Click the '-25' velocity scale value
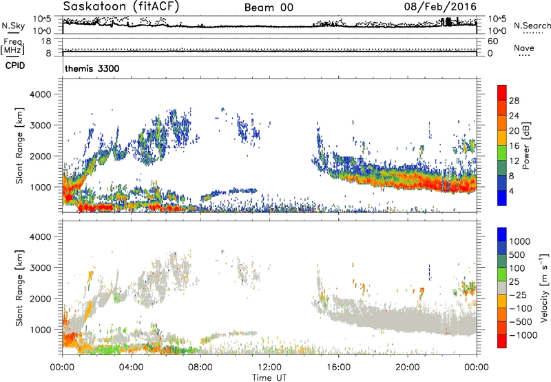The image size is (551, 382). click(x=519, y=294)
